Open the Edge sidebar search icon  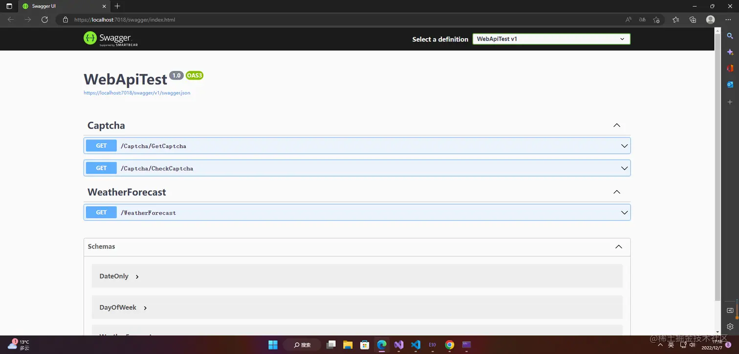[x=730, y=36]
